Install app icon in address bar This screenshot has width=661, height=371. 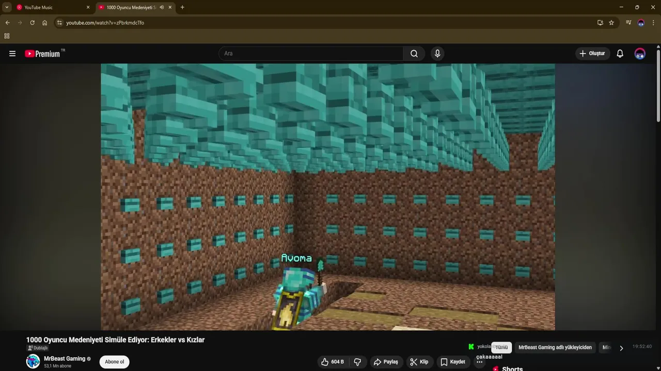click(600, 23)
